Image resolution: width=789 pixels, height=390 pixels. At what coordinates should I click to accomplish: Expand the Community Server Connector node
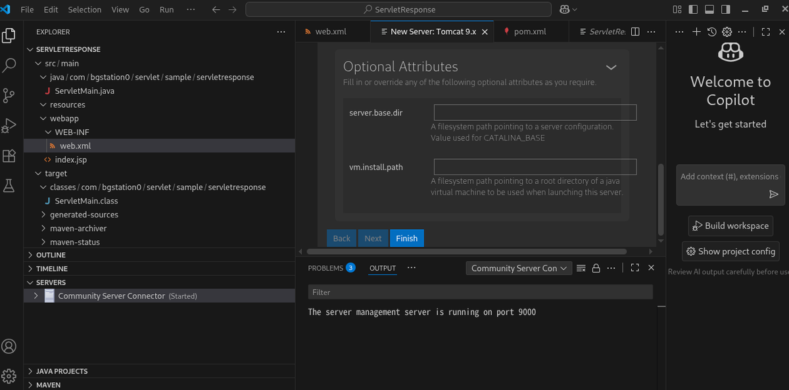(x=36, y=296)
